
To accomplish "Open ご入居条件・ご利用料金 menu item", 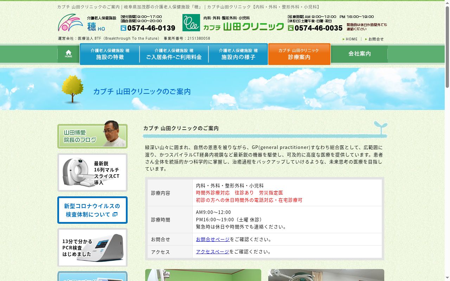I will tap(174, 54).
